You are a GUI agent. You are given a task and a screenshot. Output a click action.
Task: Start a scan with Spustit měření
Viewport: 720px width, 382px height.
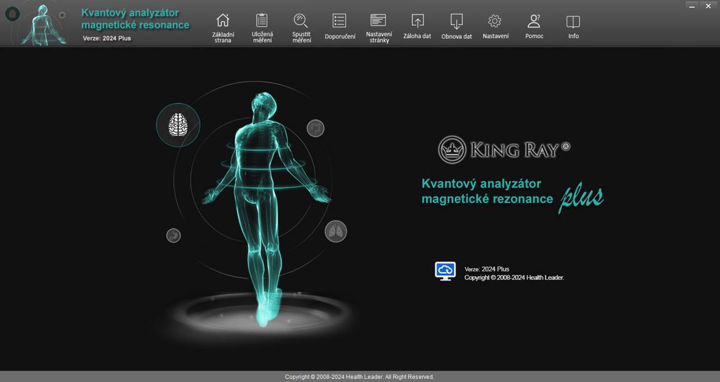point(301,28)
